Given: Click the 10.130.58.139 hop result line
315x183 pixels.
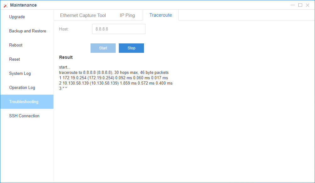Looking at the screenshot, I should 116,83.
